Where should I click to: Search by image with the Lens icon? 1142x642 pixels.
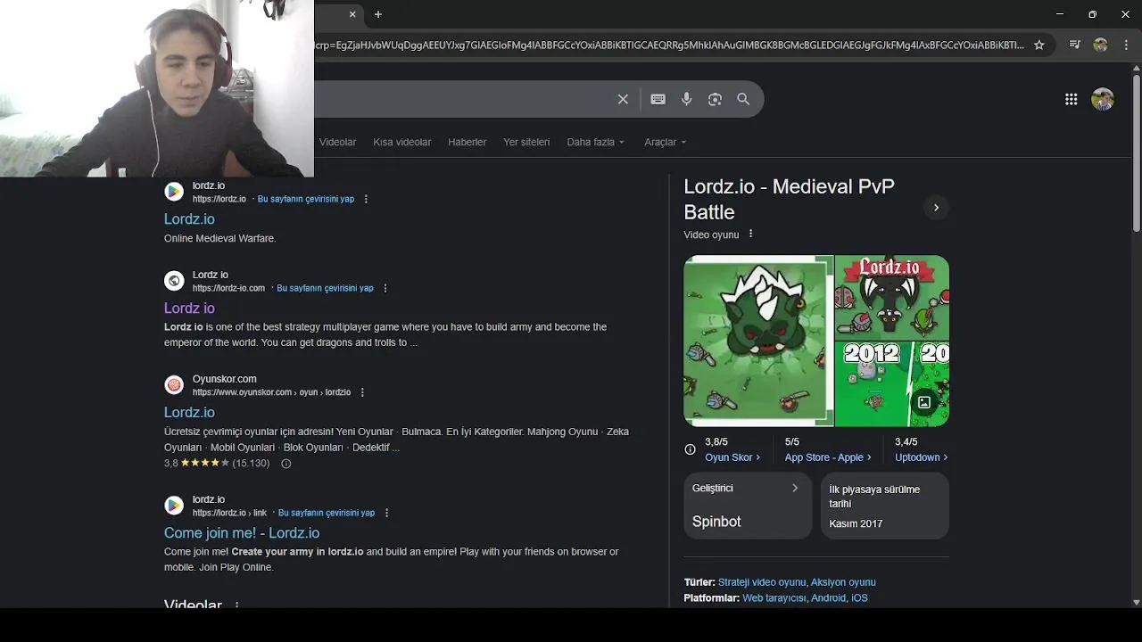click(x=715, y=100)
